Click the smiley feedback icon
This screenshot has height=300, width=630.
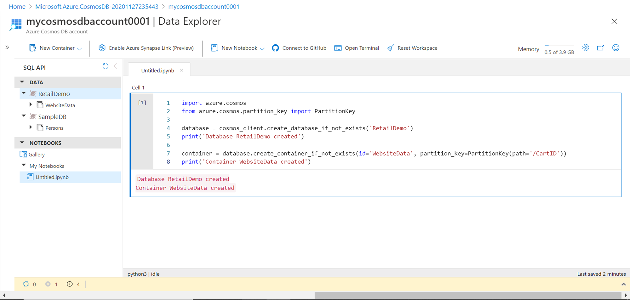[616, 48]
